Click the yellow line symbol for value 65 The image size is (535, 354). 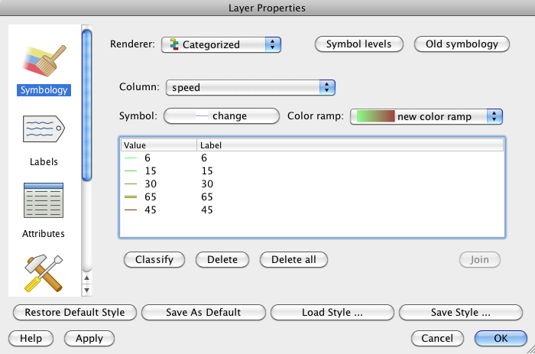pyautogui.click(x=131, y=197)
